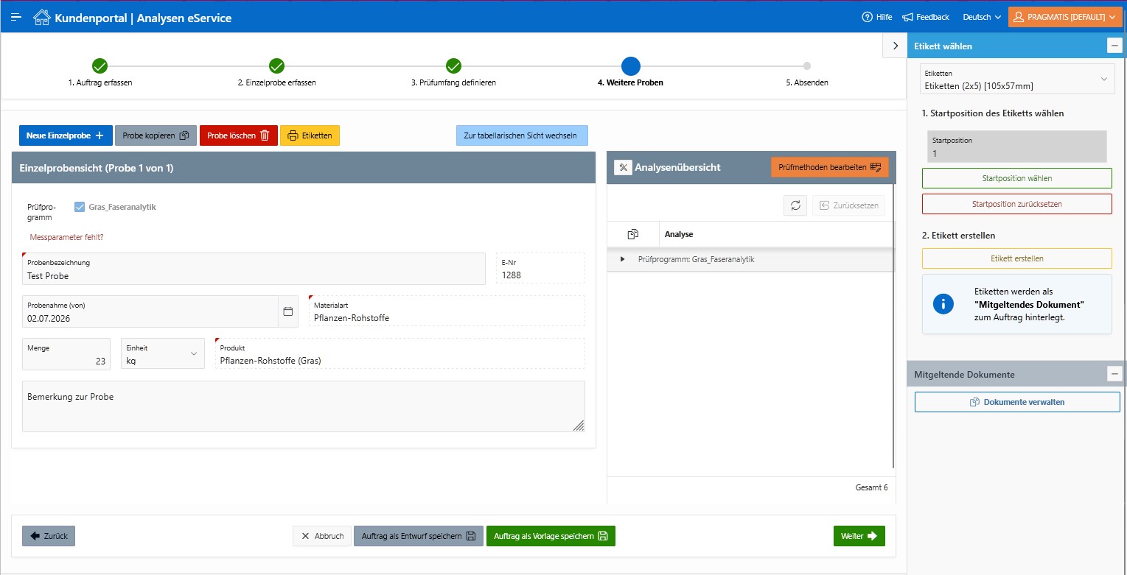Click the Etiketten printer button

tap(310, 135)
